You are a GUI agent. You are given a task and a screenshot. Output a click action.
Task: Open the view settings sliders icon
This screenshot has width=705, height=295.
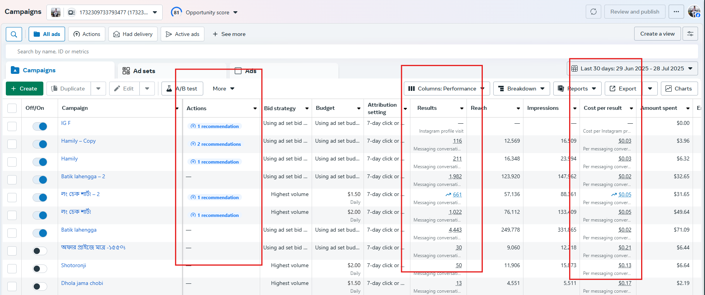690,34
